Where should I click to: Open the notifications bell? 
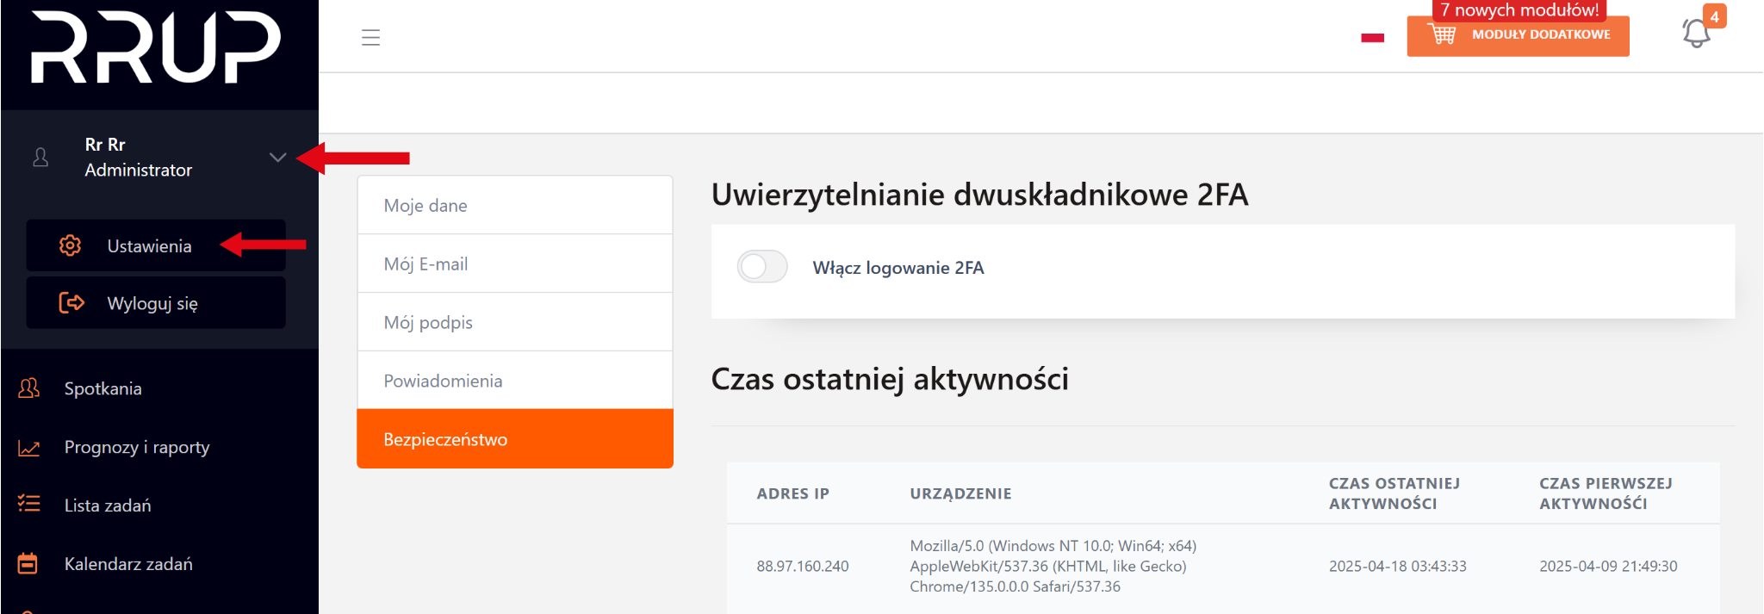point(1696,34)
